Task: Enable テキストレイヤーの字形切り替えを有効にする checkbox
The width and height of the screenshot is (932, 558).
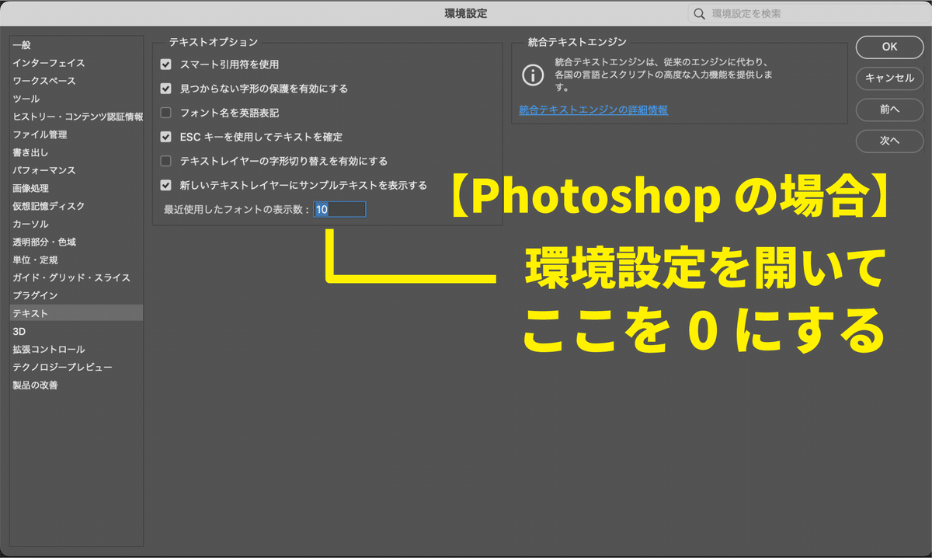Action: 165,161
